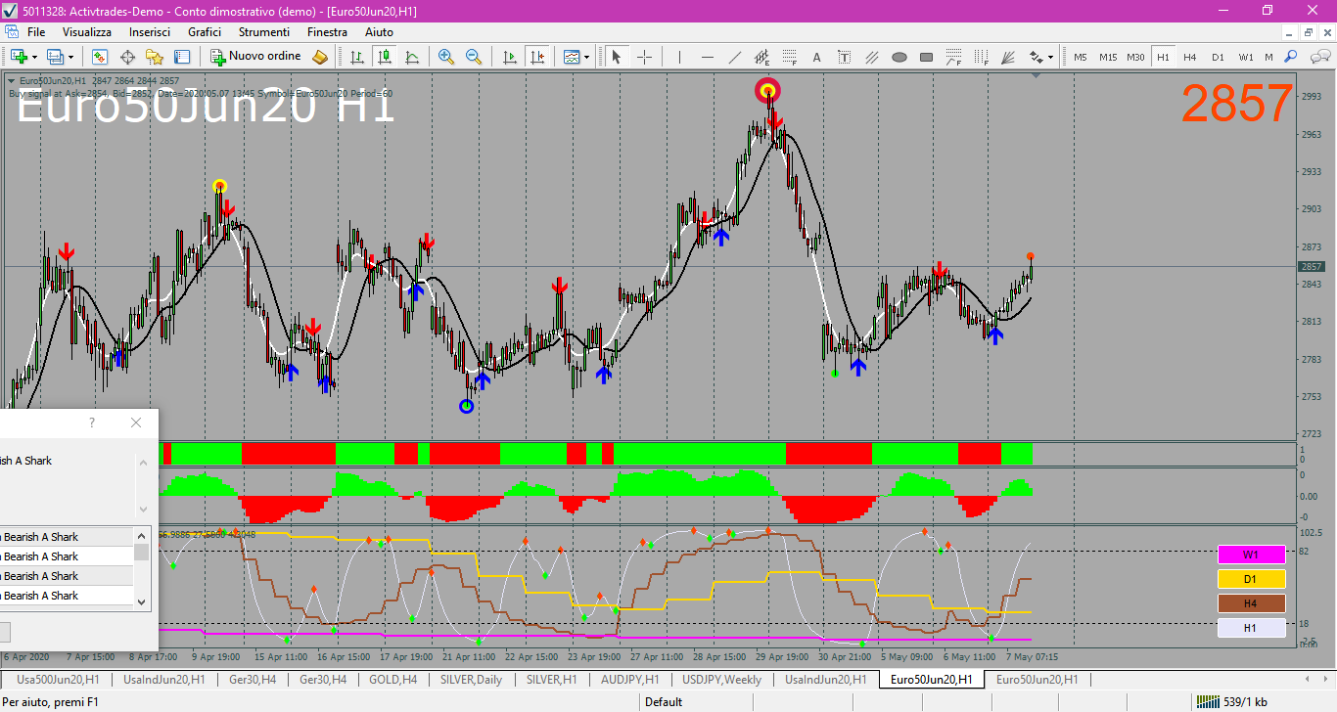This screenshot has width=1337, height=712.
Task: Open the Visualizza menu
Action: coord(87,32)
